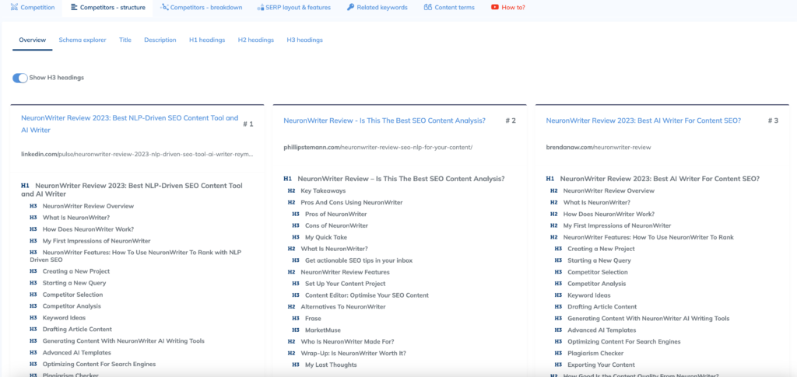
Task: Click H1 badge in the phillipstemann card
Action: pos(288,179)
